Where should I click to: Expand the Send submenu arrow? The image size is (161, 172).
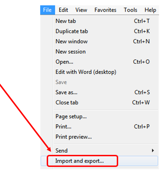tap(153, 150)
